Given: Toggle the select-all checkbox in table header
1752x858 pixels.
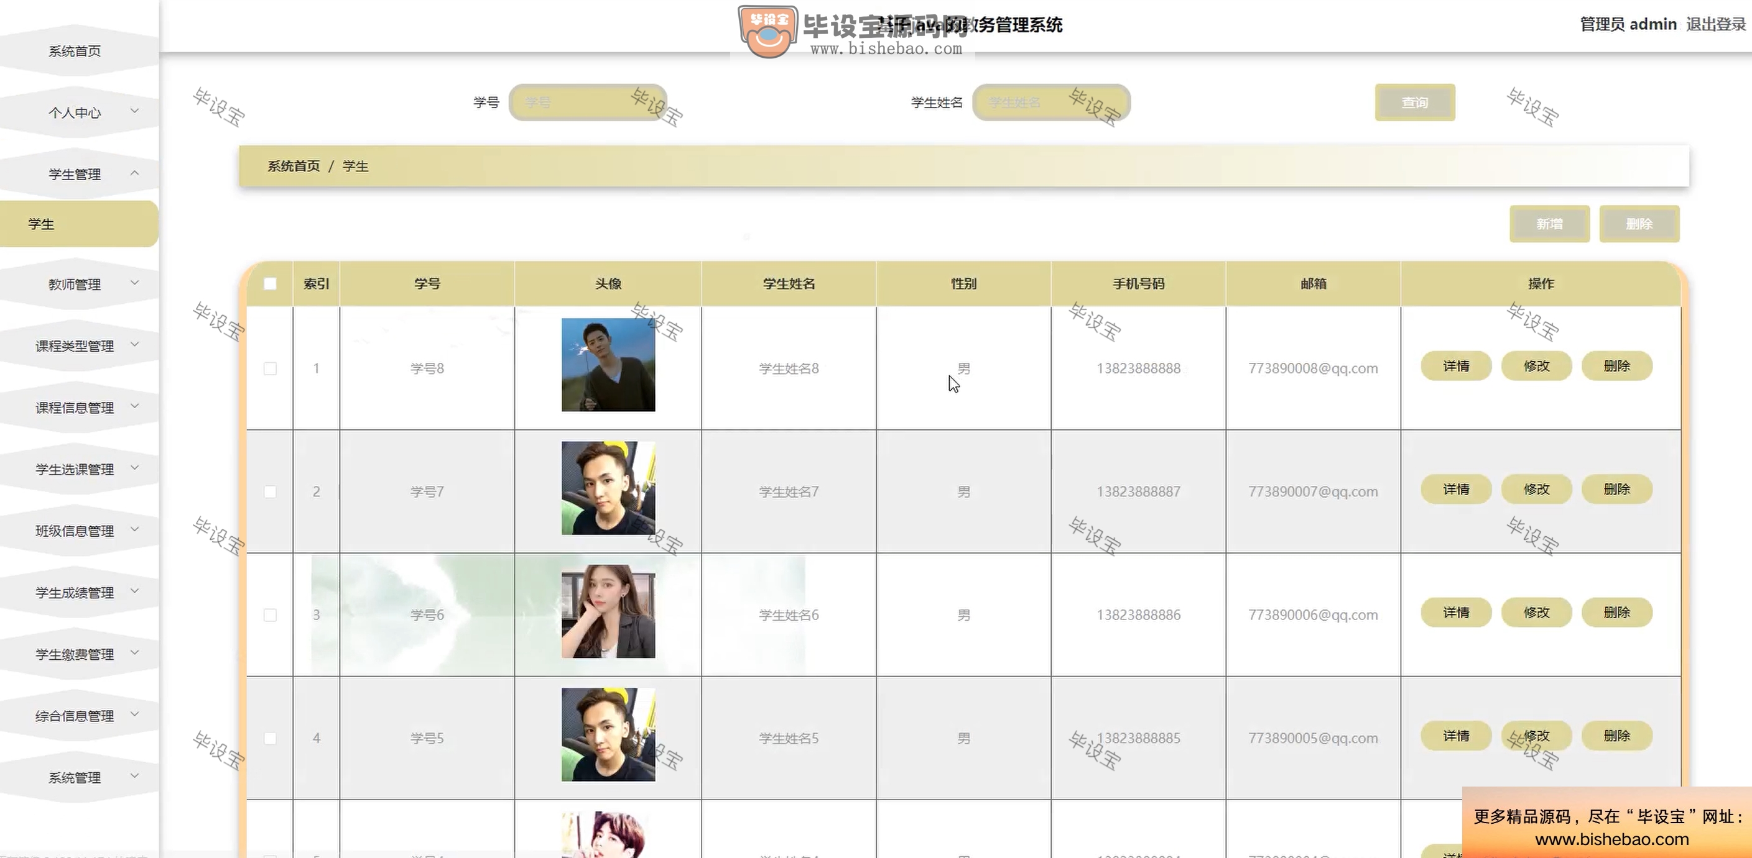Looking at the screenshot, I should [270, 284].
